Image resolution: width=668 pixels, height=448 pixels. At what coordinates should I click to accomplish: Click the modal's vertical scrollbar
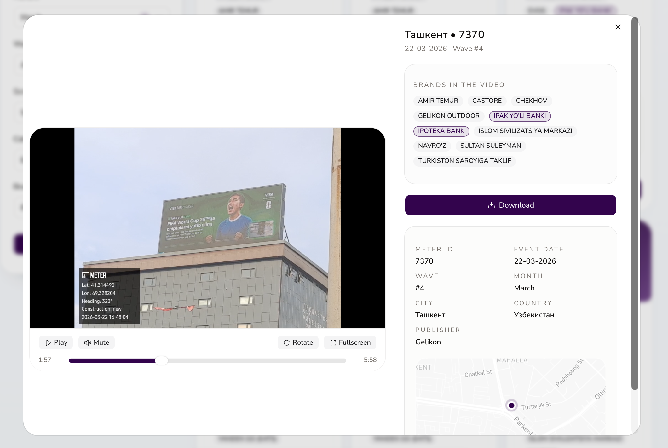click(635, 204)
